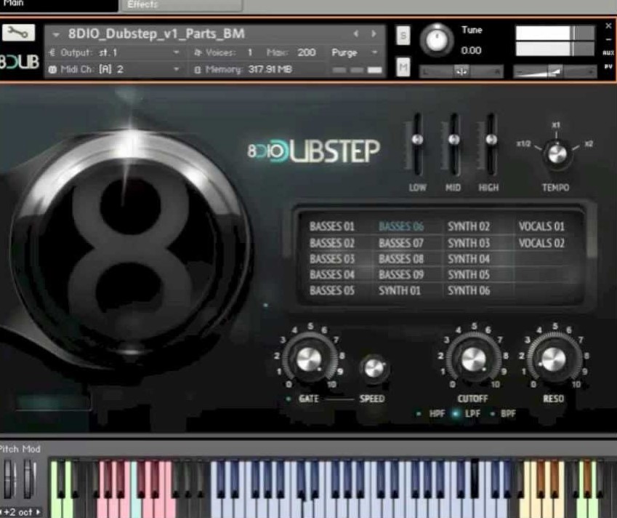
Task: Click the instrument volume slider
Action: pos(555,72)
